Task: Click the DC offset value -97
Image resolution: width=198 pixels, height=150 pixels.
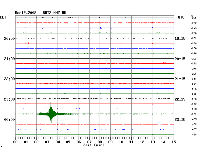Action: point(194,129)
